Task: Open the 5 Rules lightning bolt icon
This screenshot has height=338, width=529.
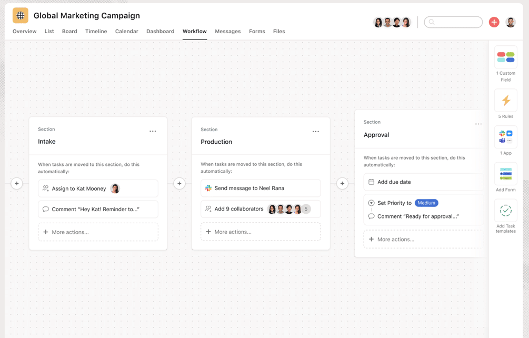Action: point(505,100)
